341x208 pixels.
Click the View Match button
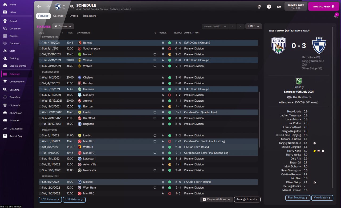[322, 198]
